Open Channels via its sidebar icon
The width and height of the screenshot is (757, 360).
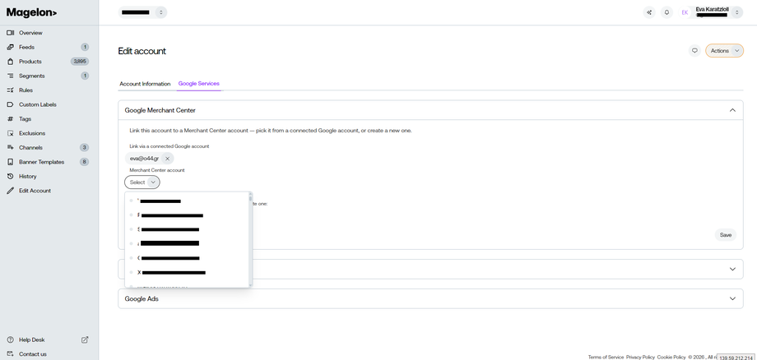pos(11,147)
